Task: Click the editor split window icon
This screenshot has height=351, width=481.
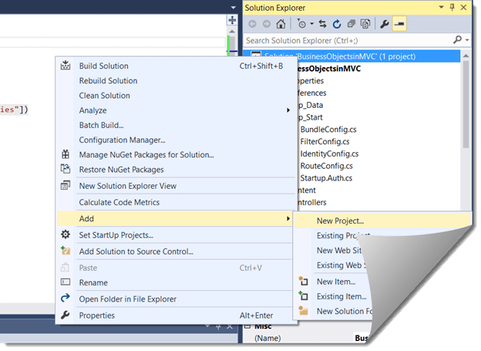Action: click(x=232, y=20)
